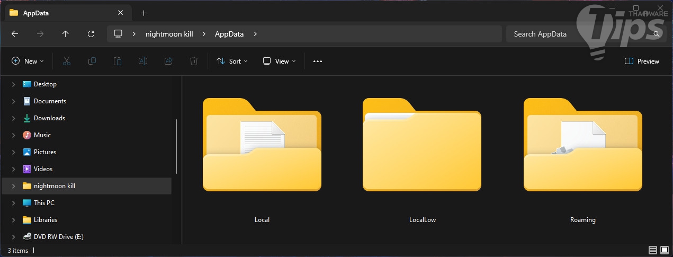Image resolution: width=673 pixels, height=257 pixels.
Task: Click the 3 items status text
Action: 18,250
